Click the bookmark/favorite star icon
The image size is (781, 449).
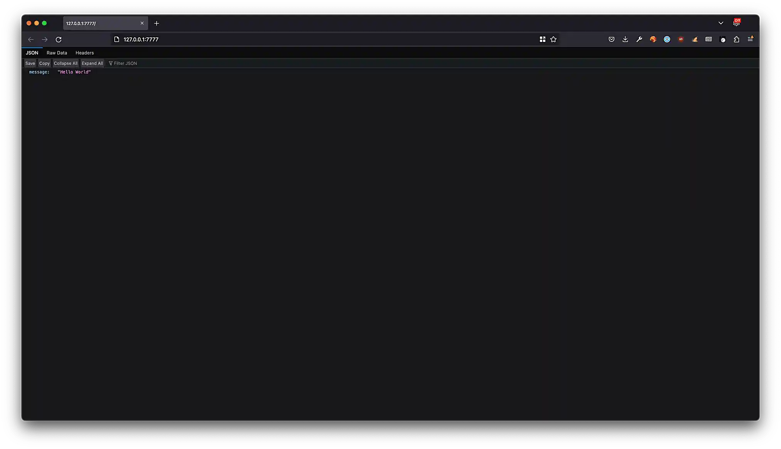point(553,39)
